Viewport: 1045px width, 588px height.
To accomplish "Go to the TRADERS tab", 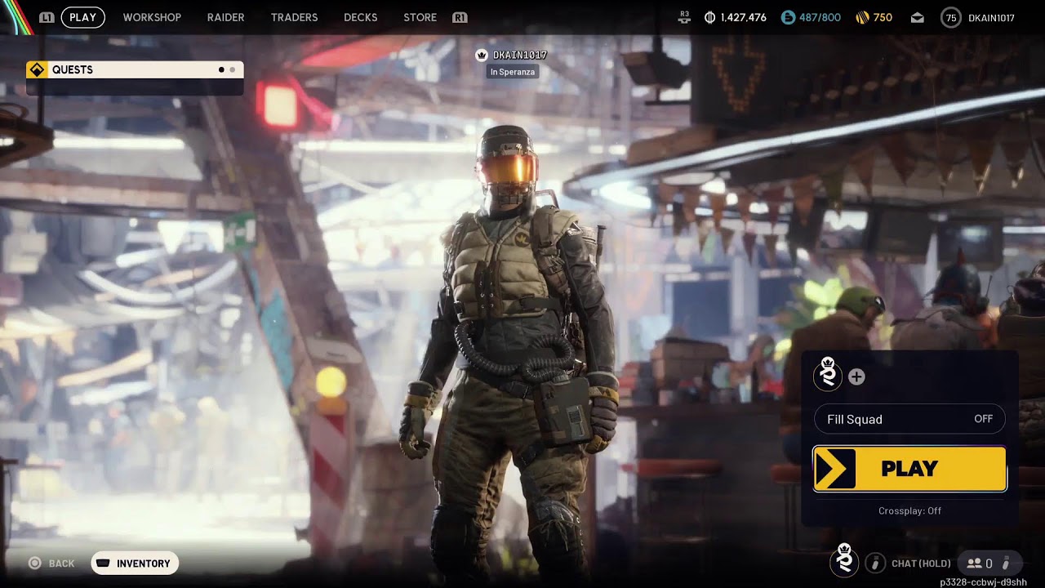I will (x=294, y=17).
